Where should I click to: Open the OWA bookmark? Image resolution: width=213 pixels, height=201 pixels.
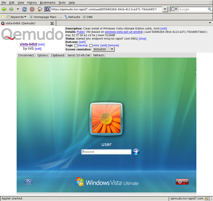point(88,17)
